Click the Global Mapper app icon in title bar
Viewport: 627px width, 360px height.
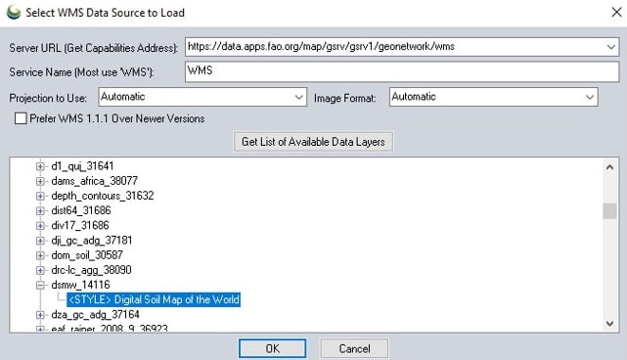(13, 12)
